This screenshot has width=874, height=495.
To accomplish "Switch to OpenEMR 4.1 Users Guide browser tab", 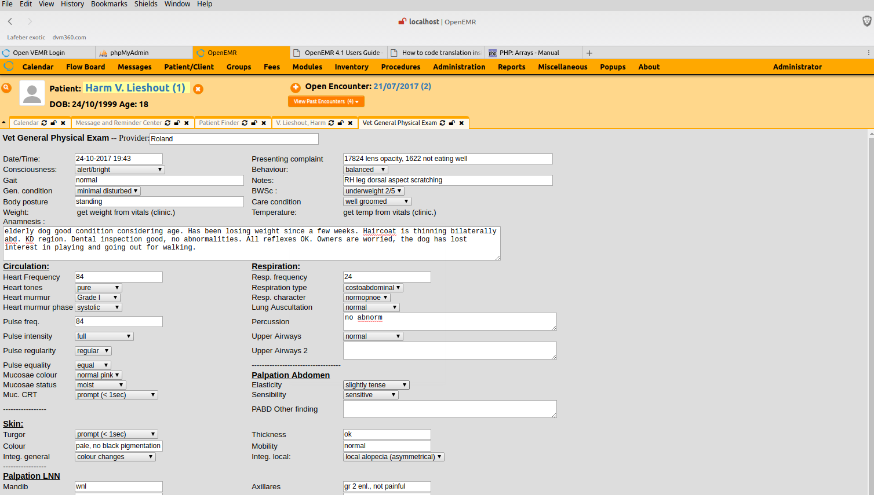I will click(337, 53).
